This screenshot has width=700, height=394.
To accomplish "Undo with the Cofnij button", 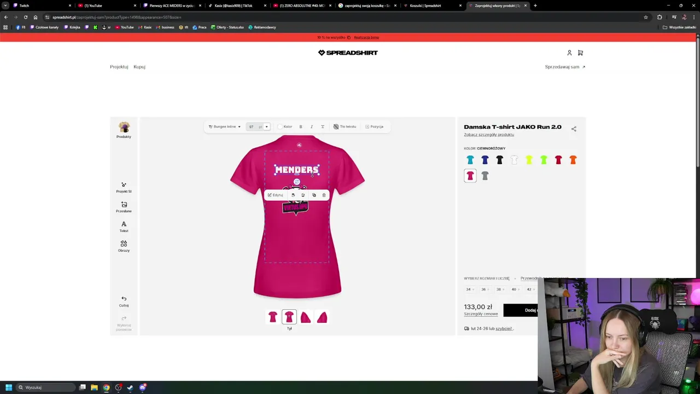I will point(124,302).
